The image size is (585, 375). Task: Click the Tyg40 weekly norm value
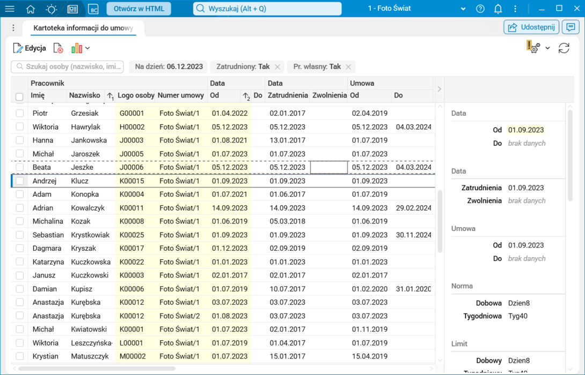pos(518,316)
